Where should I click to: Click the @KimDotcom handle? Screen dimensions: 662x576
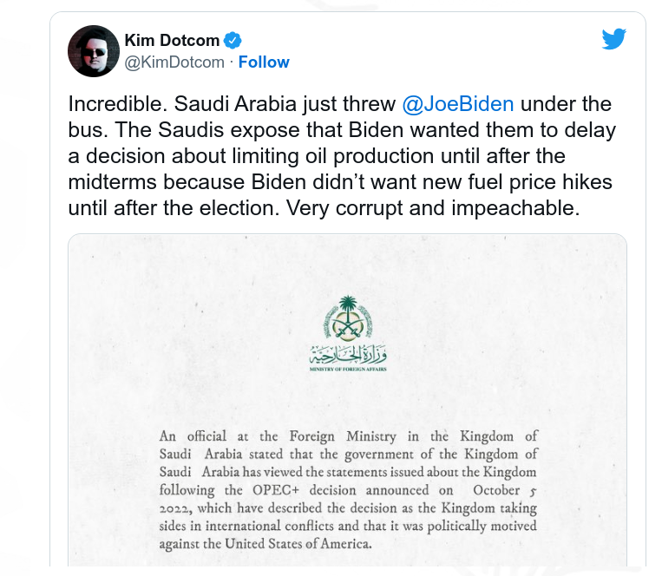[174, 62]
